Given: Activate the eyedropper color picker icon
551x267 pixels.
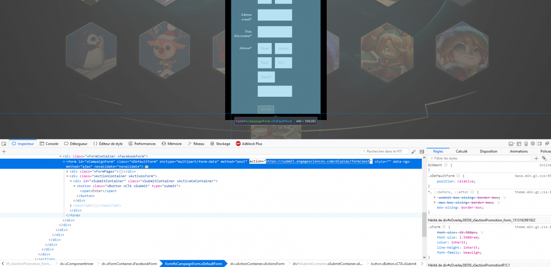Looking at the screenshot, I should pos(414,151).
